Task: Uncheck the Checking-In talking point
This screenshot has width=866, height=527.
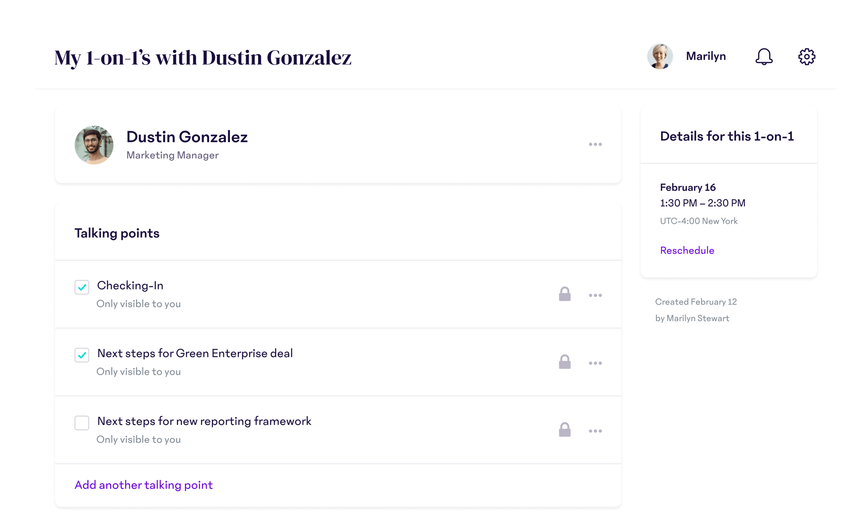Action: click(82, 287)
